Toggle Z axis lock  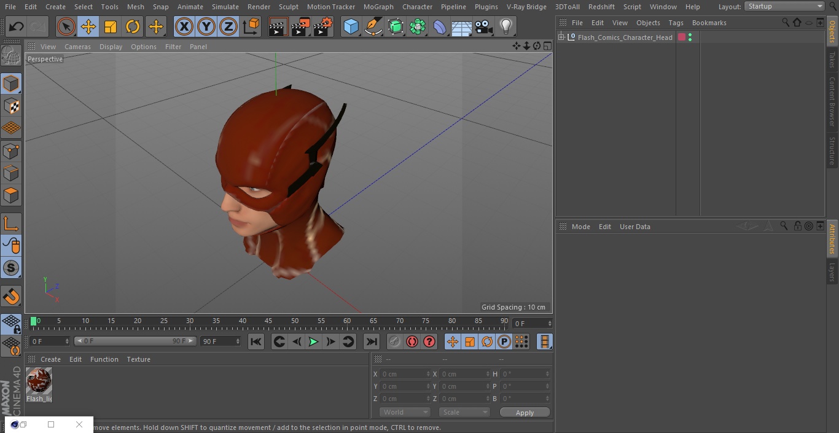(x=228, y=26)
